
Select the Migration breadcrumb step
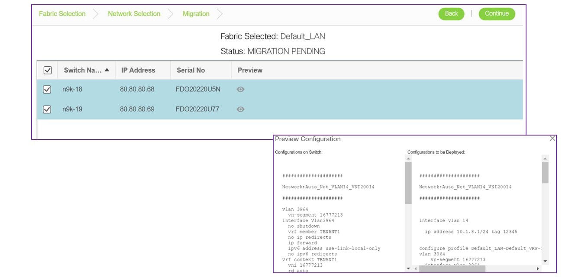[196, 13]
